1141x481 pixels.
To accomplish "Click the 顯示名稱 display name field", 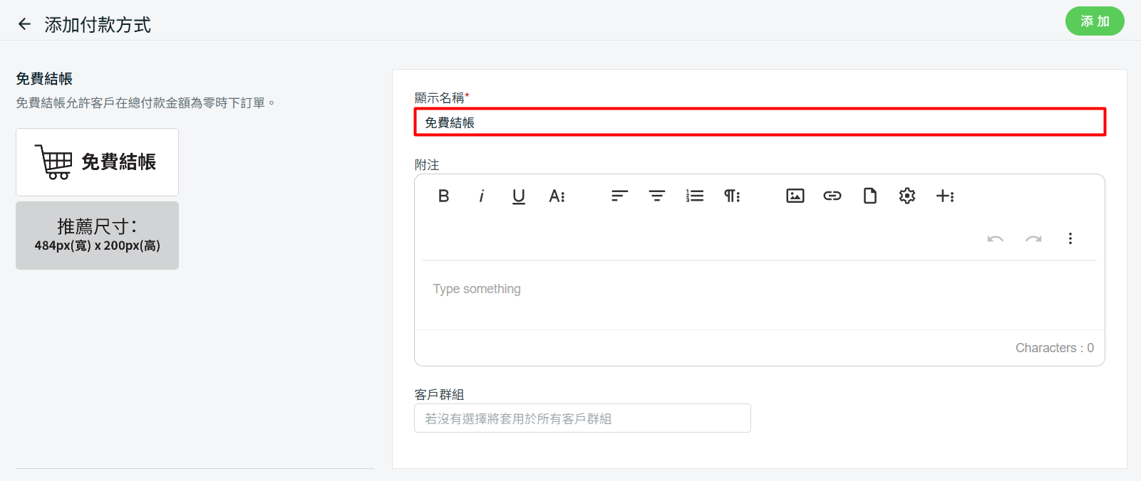I will [x=759, y=122].
